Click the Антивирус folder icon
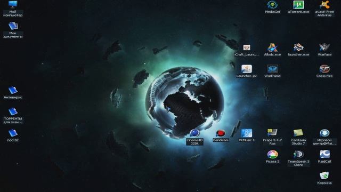This screenshot has height=192, width=341. point(13,90)
